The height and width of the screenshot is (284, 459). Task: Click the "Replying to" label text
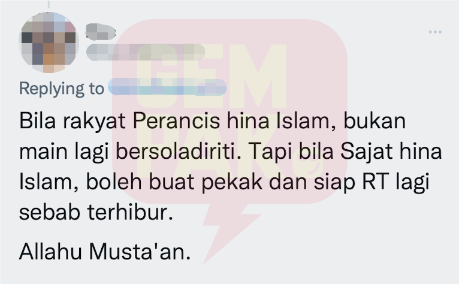tap(62, 89)
